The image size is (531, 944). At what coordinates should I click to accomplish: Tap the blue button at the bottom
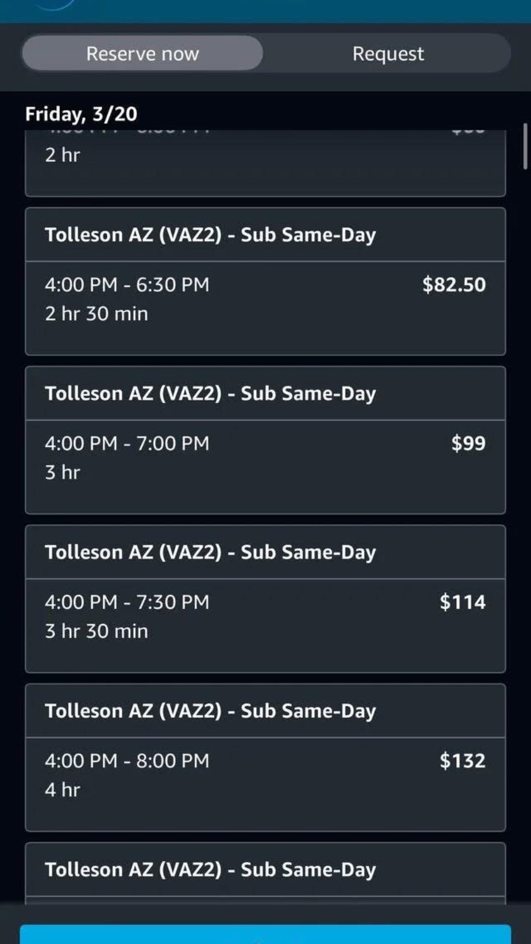click(x=265, y=934)
